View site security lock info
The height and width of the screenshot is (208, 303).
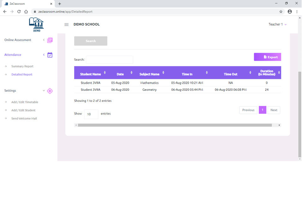[35, 12]
